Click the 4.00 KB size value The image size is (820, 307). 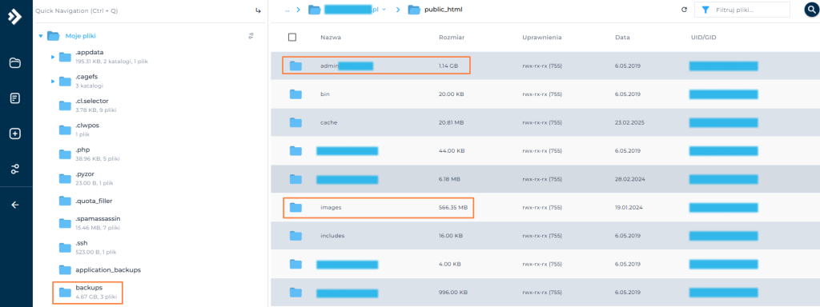[x=450, y=264]
